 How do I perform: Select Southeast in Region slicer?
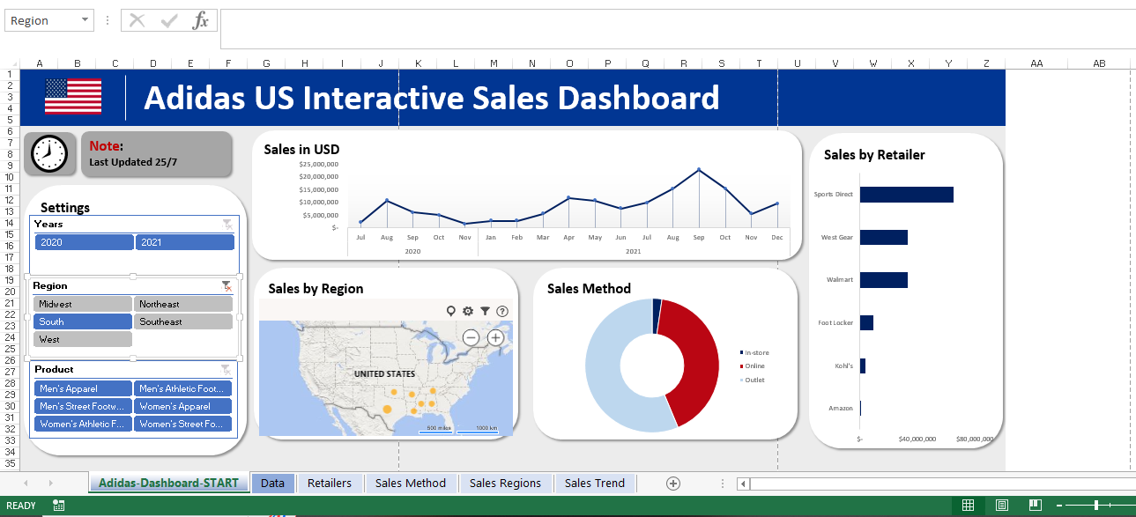(183, 321)
